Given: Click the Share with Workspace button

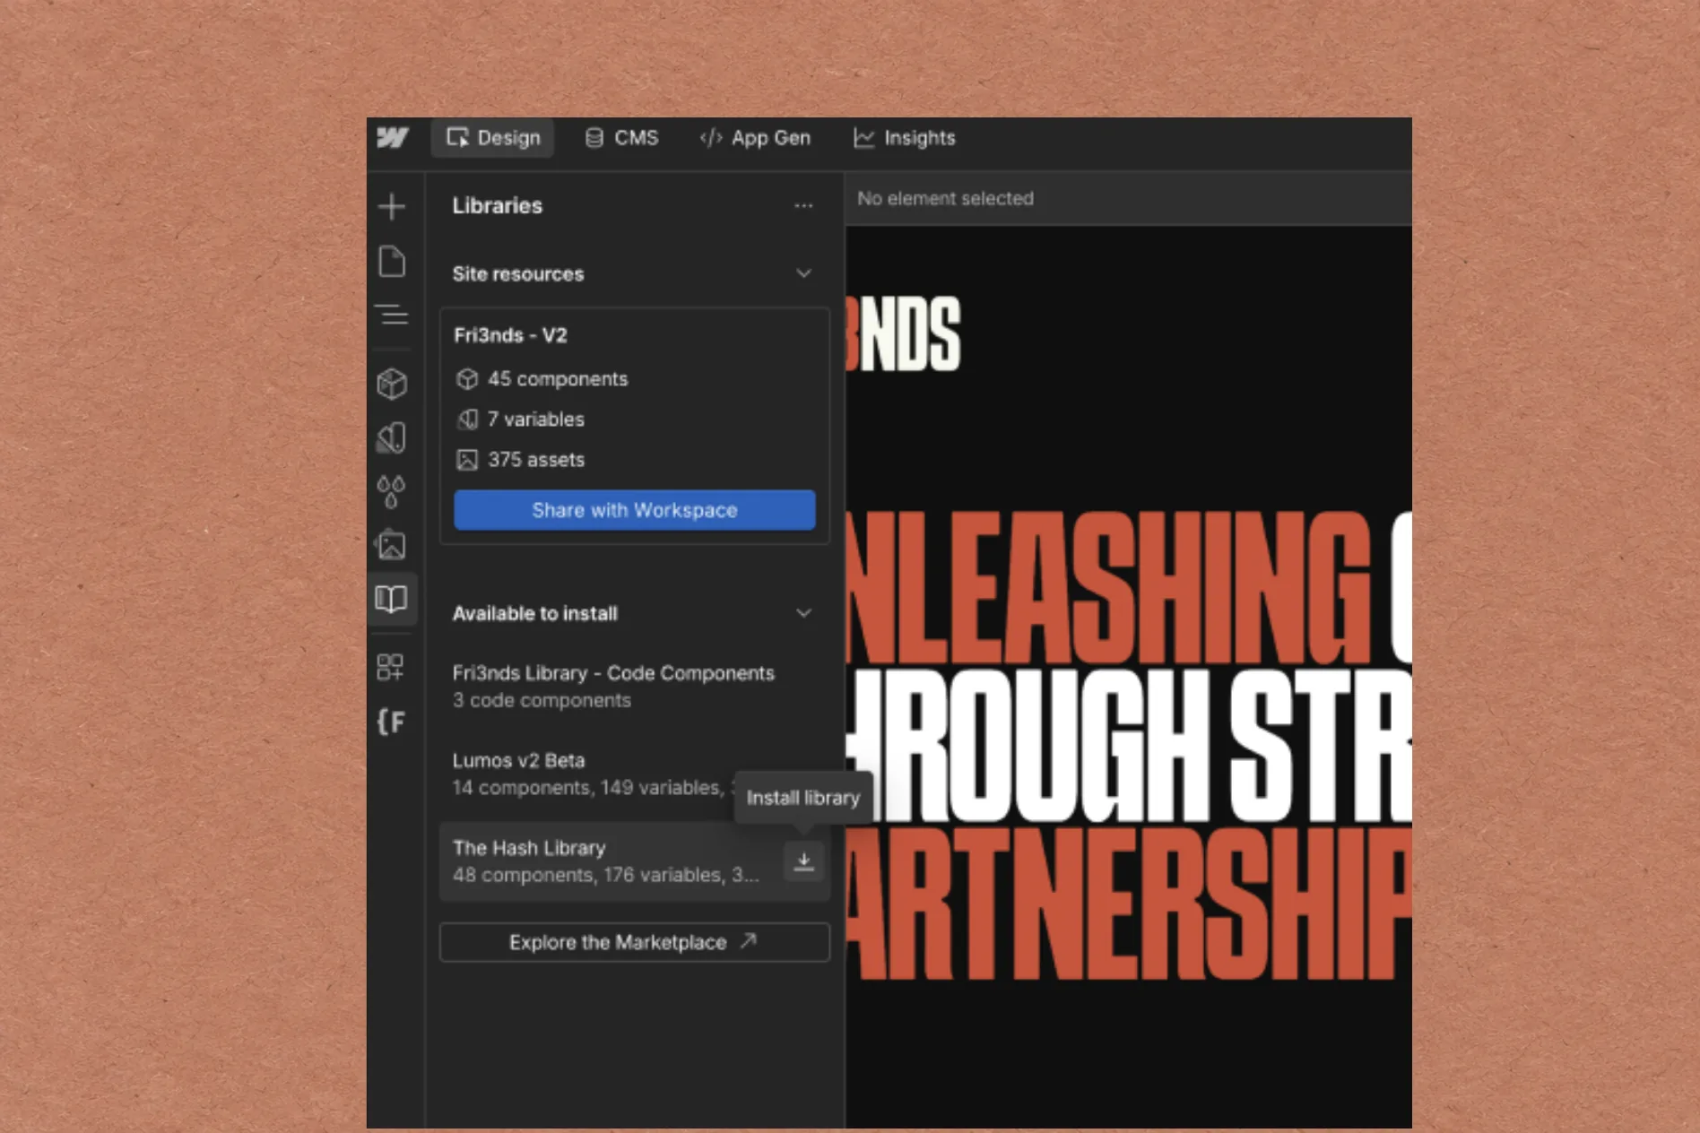Looking at the screenshot, I should tap(635, 510).
